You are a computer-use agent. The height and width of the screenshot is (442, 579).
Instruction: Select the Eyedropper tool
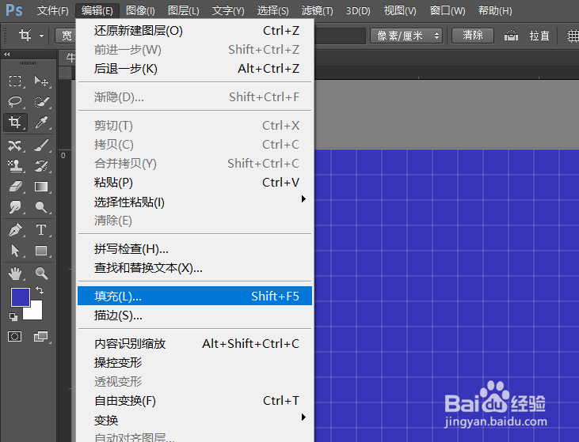(41, 122)
